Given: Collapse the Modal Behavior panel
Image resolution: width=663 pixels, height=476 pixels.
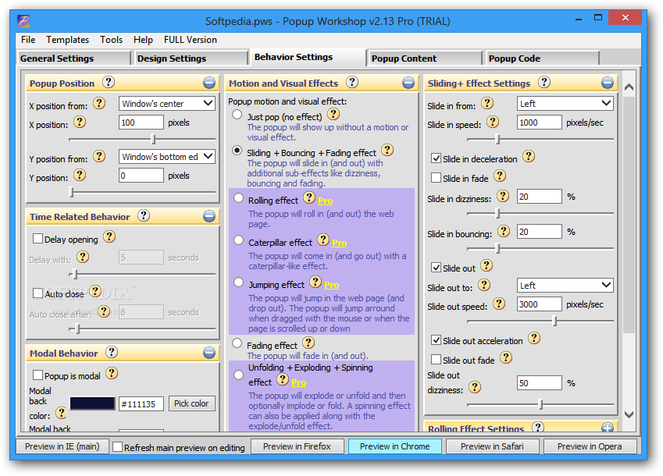Looking at the screenshot, I should (209, 353).
